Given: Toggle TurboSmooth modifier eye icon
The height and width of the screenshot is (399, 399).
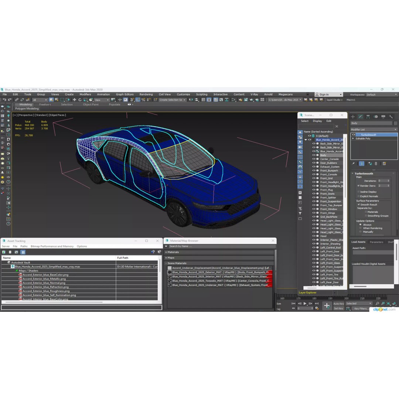Looking at the screenshot, I should [x=354, y=135].
